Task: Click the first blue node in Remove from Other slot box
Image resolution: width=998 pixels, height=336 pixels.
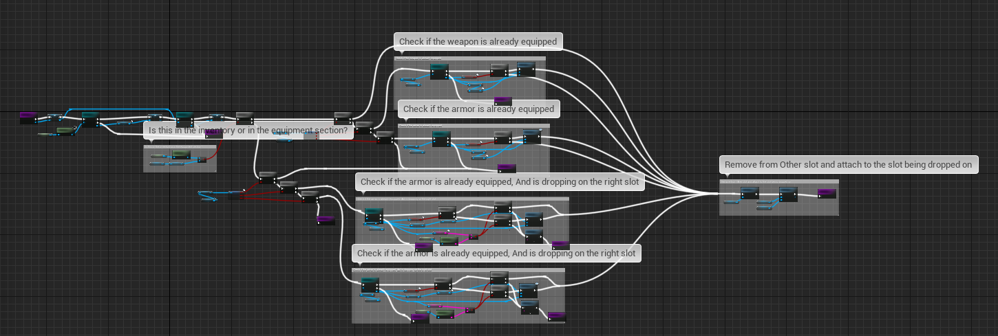Action: 750,195
